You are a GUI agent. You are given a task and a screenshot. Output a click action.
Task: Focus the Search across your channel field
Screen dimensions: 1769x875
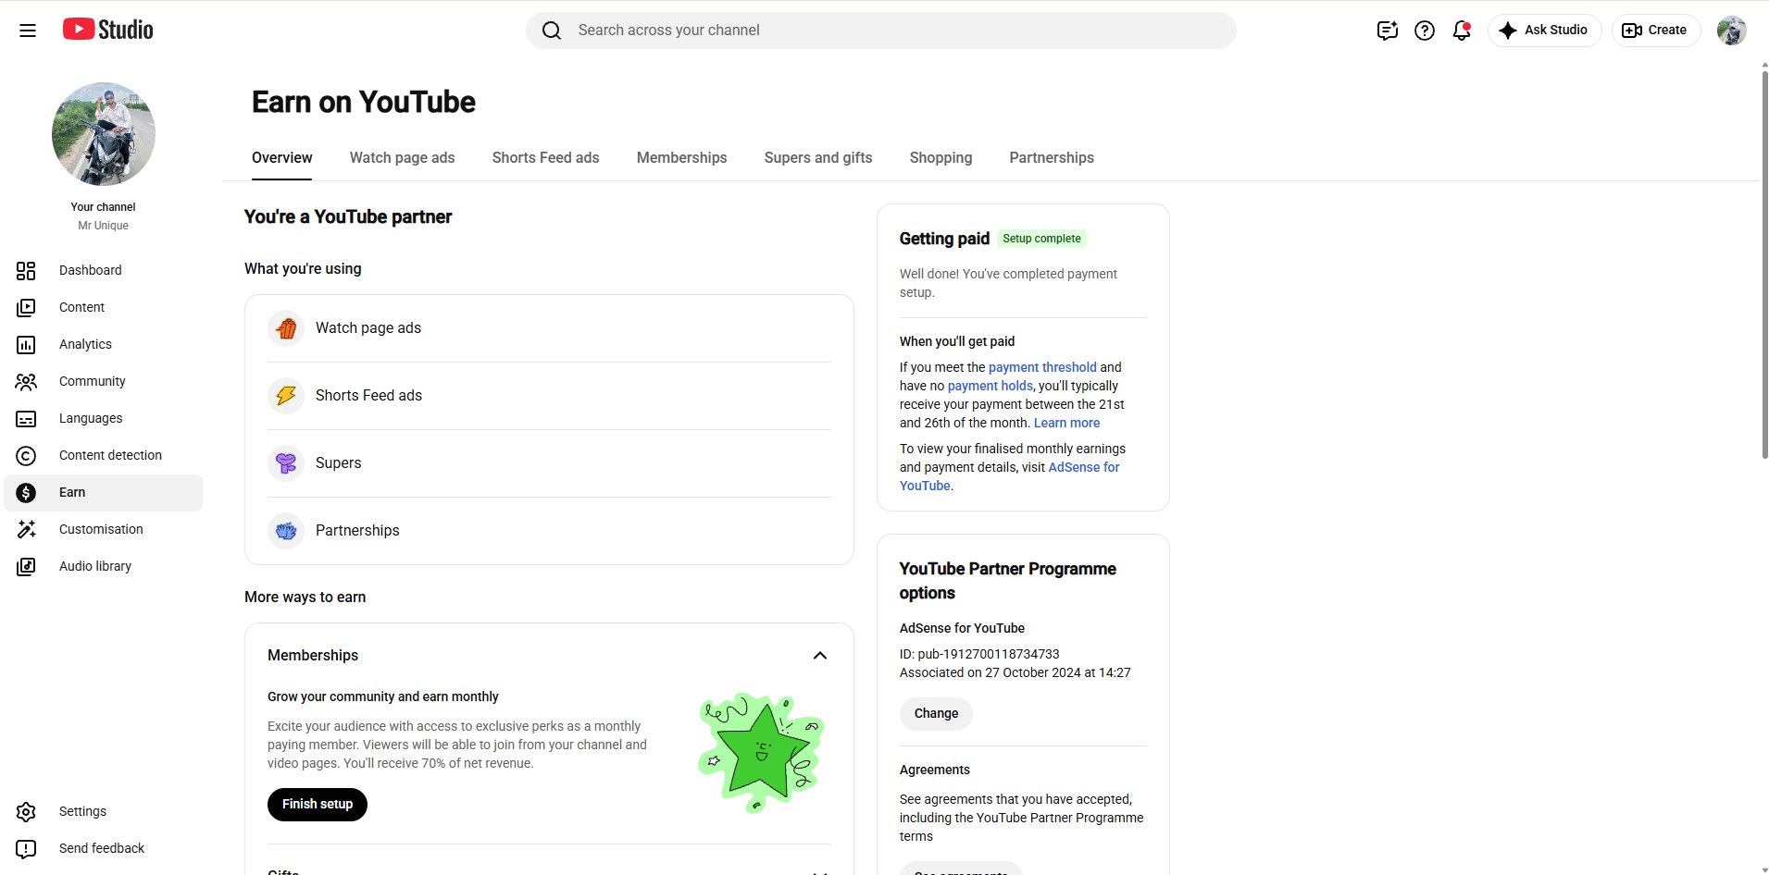[x=880, y=31]
